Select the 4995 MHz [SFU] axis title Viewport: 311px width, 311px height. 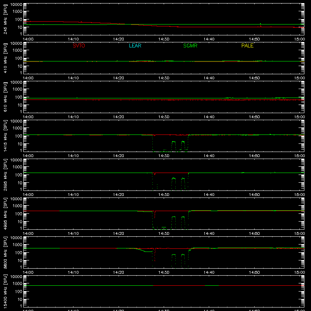click(x=5, y=214)
